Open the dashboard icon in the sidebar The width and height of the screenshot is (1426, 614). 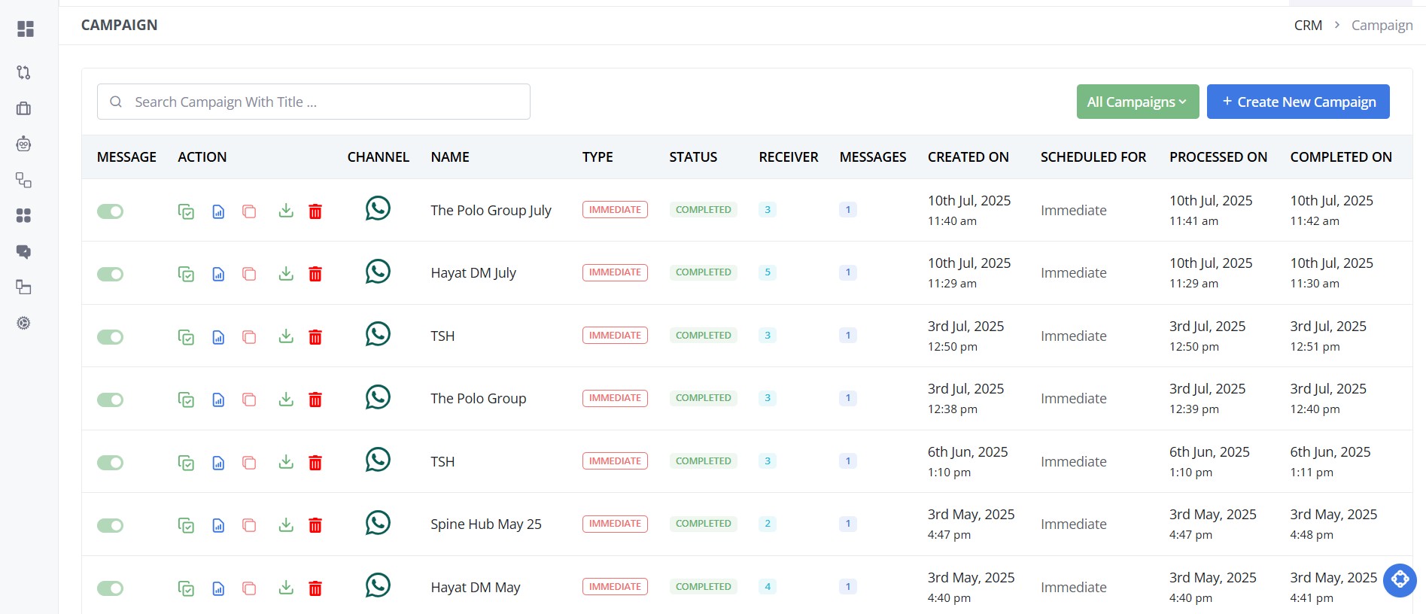click(25, 29)
